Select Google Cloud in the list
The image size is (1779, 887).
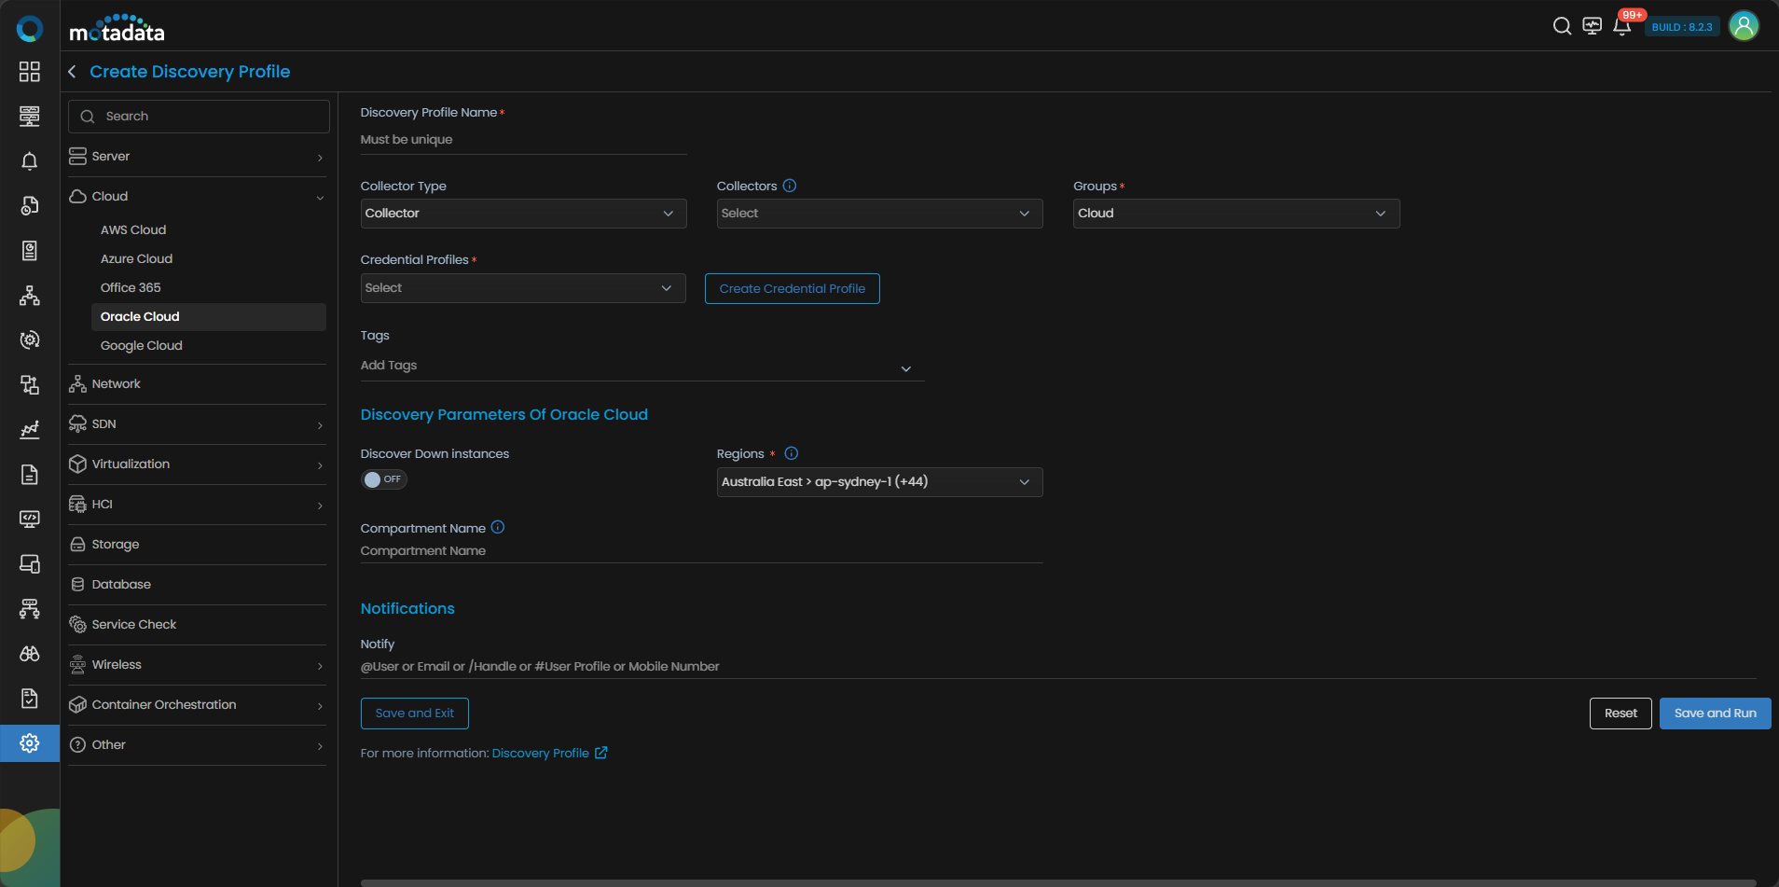[209, 346]
